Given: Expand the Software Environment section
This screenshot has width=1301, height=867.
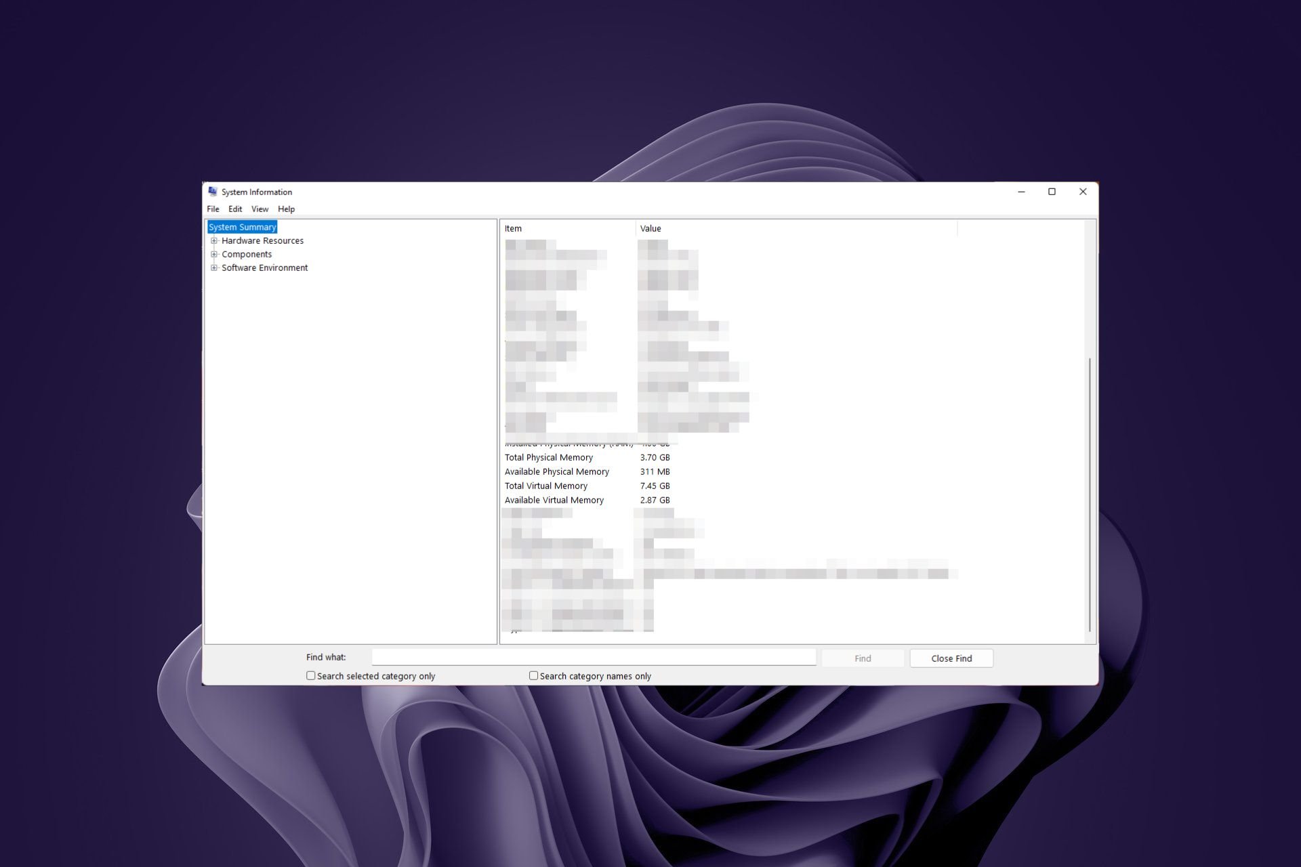Looking at the screenshot, I should click(215, 267).
